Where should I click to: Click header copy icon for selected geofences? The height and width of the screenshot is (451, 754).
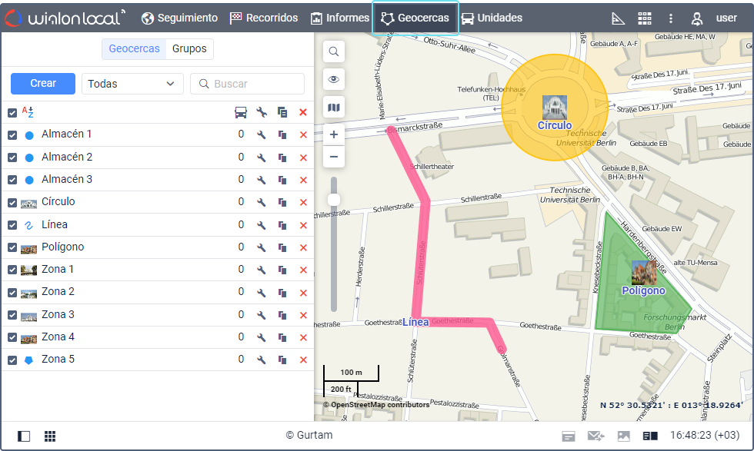point(282,112)
